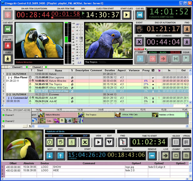Image resolution: width=193 pixels, height=181 pixels.
Task: Toggle the BYPASS button
Action: click(x=152, y=59)
